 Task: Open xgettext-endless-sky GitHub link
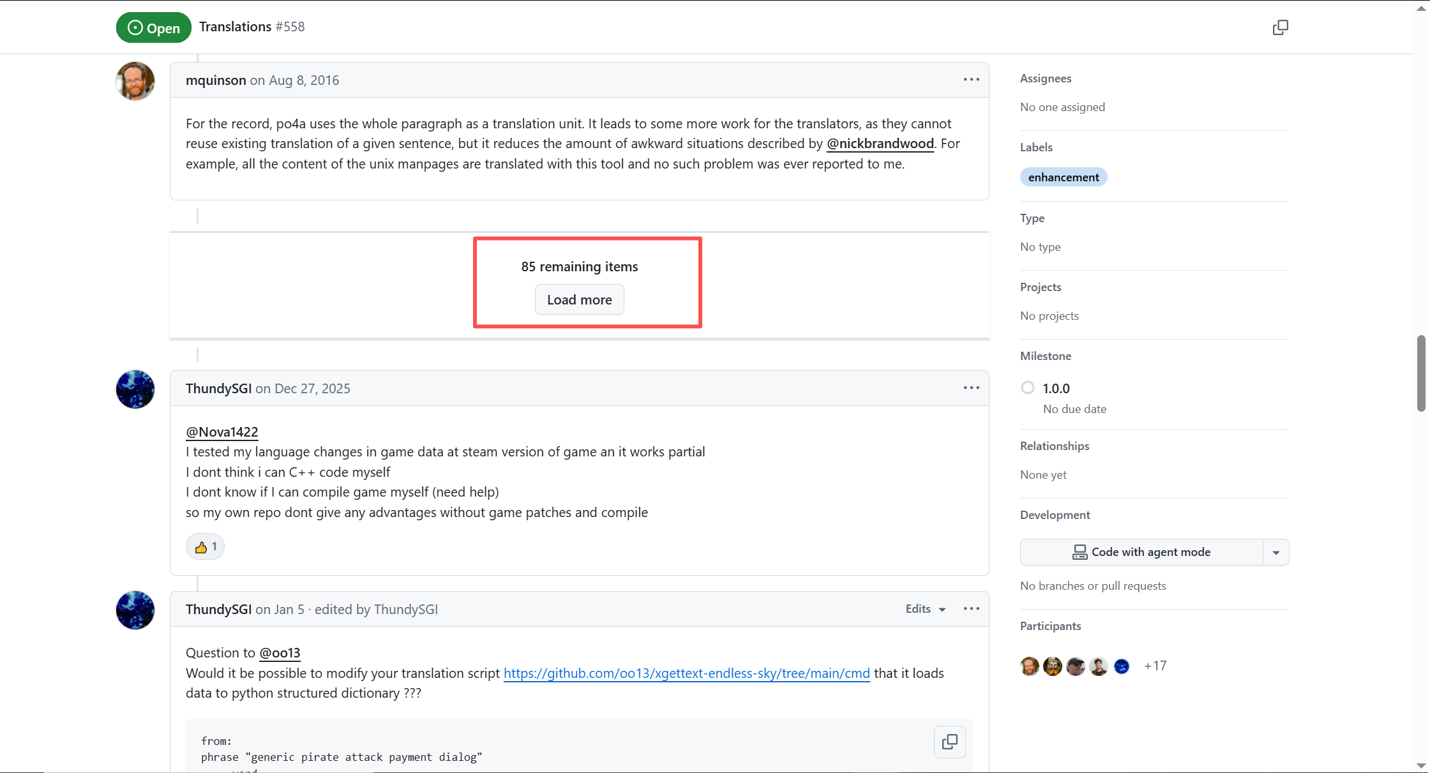[x=686, y=673]
